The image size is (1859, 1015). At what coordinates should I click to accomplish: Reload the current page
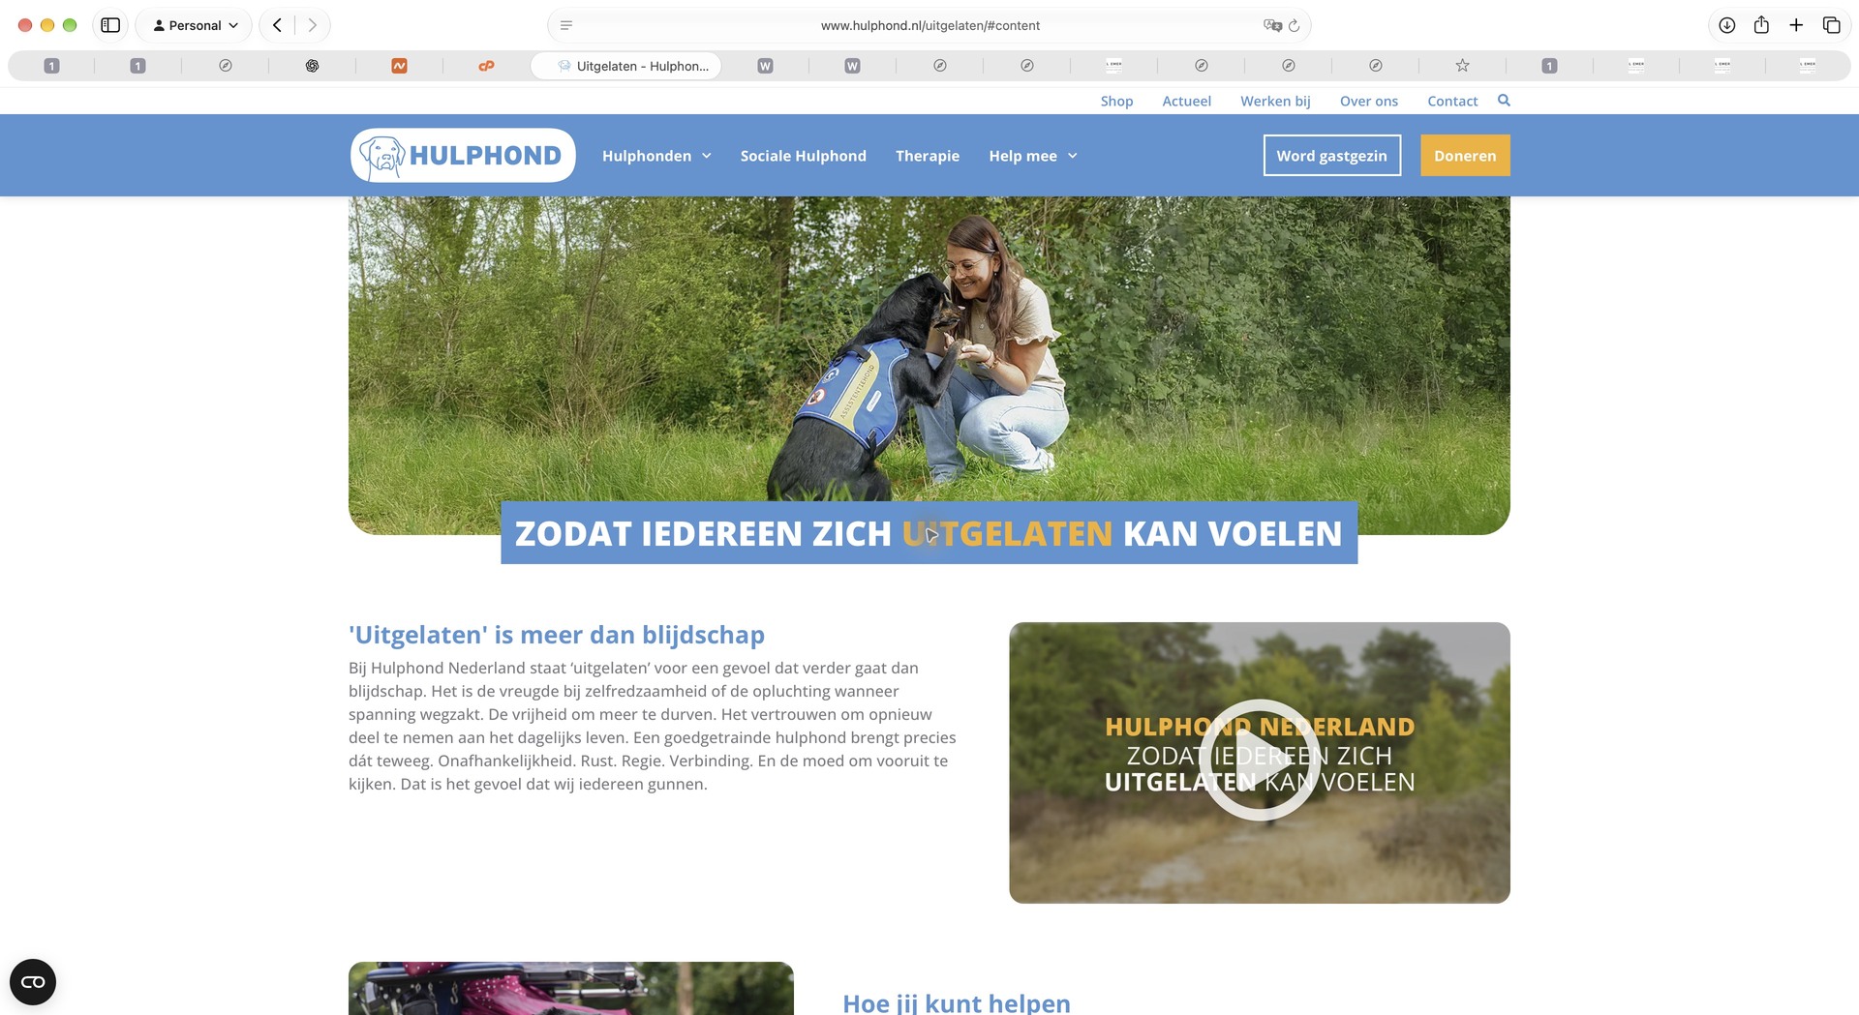1294,25
